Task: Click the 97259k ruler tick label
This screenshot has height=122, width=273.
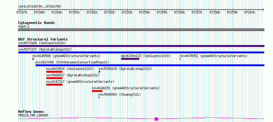Action: (x=233, y=12)
